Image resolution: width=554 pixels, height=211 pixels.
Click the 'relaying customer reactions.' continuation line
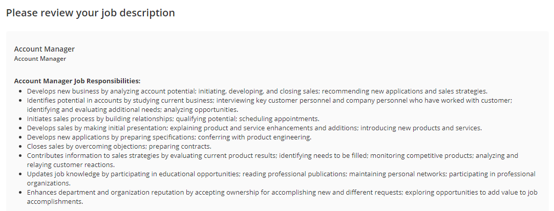click(x=71, y=165)
